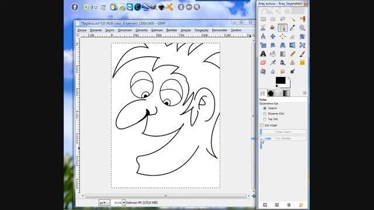The height and width of the screenshot is (210, 374).
Task: Open the Katman menu
Action: (157, 30)
